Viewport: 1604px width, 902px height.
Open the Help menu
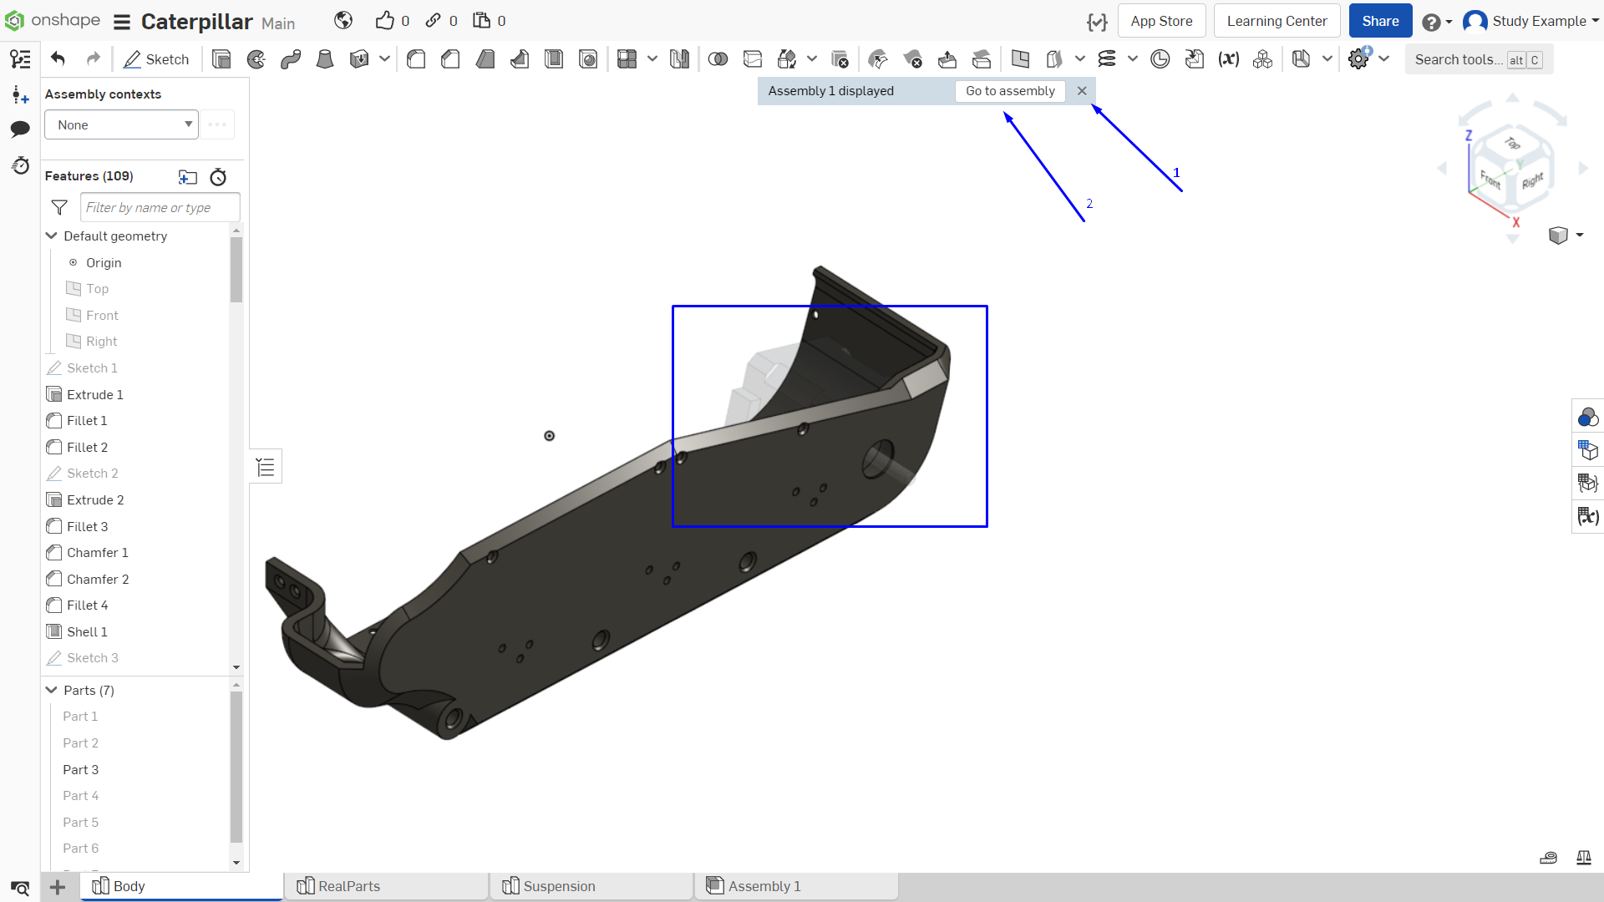pyautogui.click(x=1436, y=22)
